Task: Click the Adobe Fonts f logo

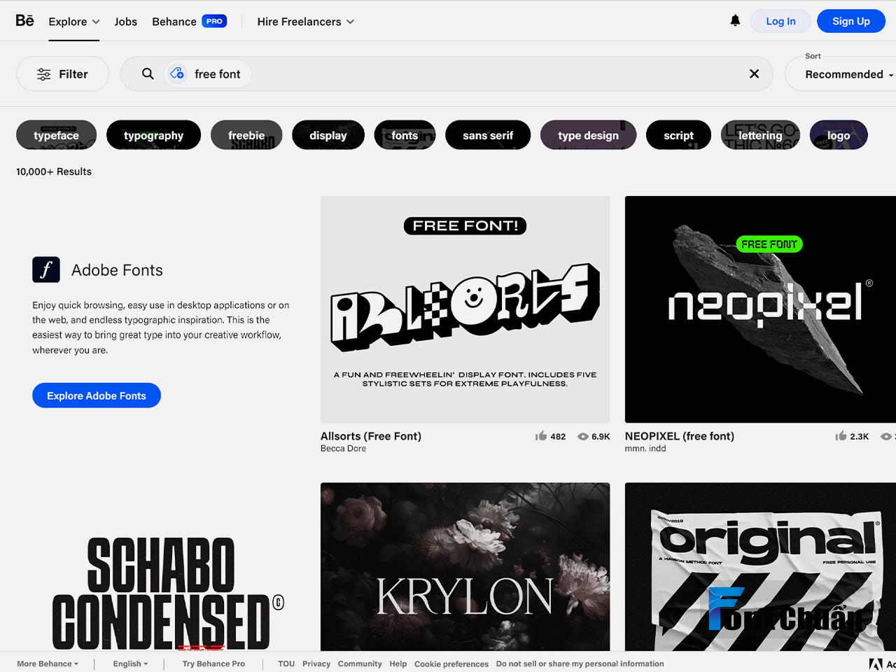Action: [x=46, y=269]
